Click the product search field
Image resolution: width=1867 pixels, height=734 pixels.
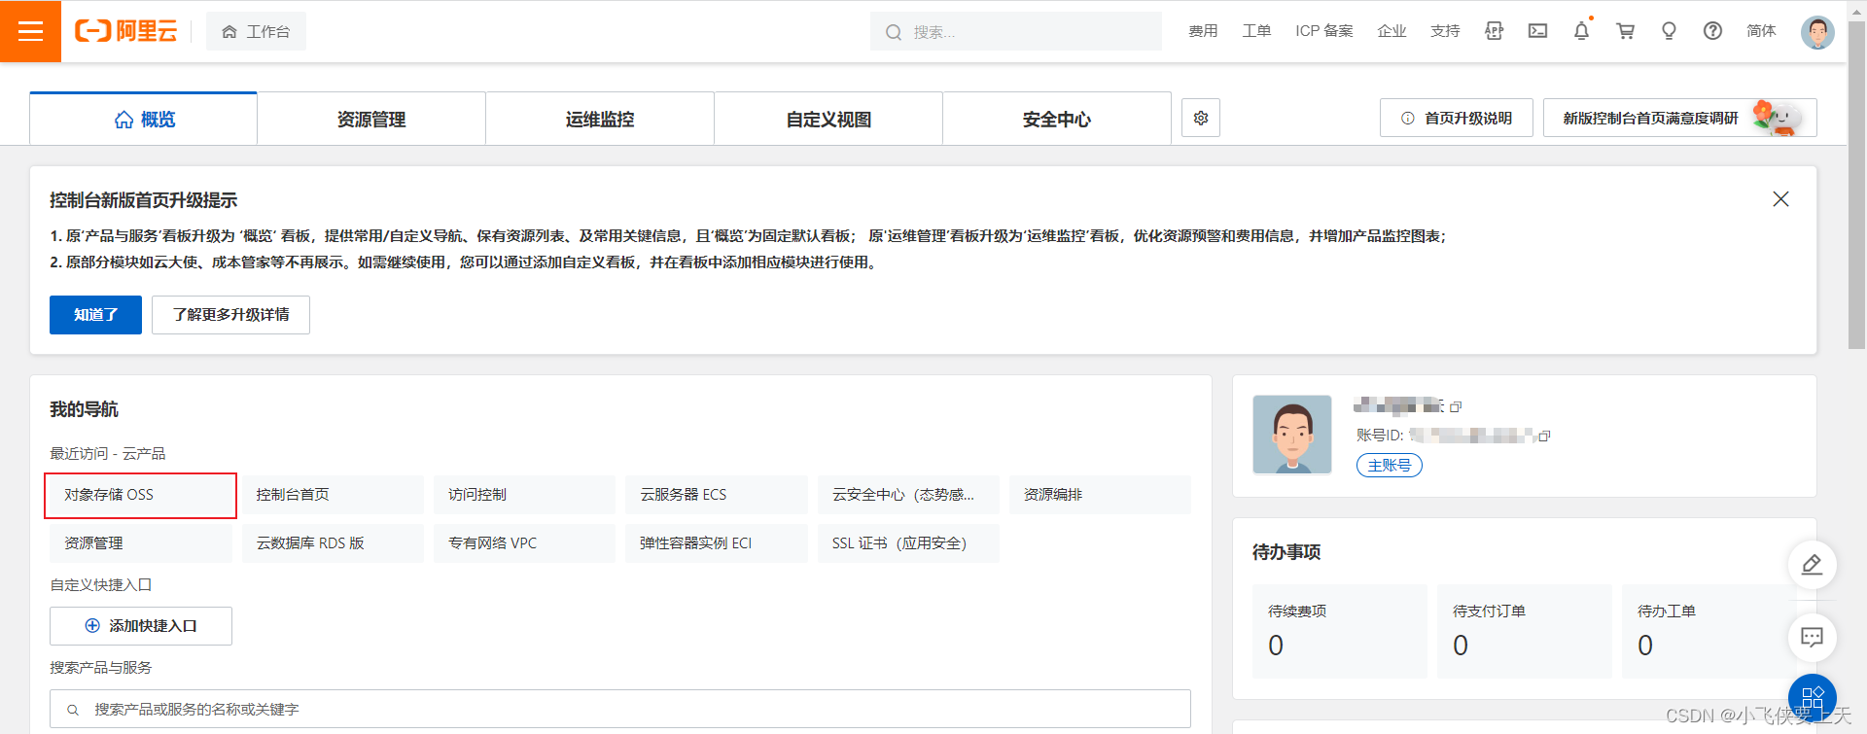(620, 709)
